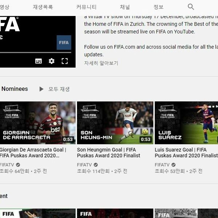218x218 pixels.
Task: Open the 영상 tab
Action: (4, 7)
